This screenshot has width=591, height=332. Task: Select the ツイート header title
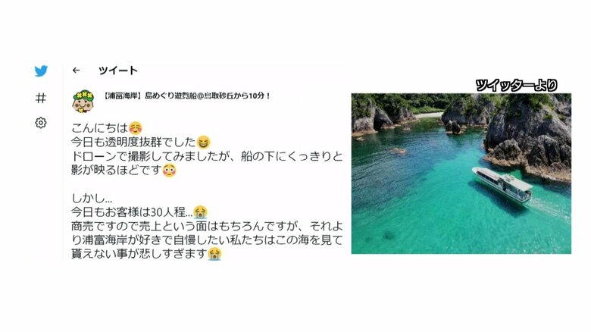[x=118, y=70]
